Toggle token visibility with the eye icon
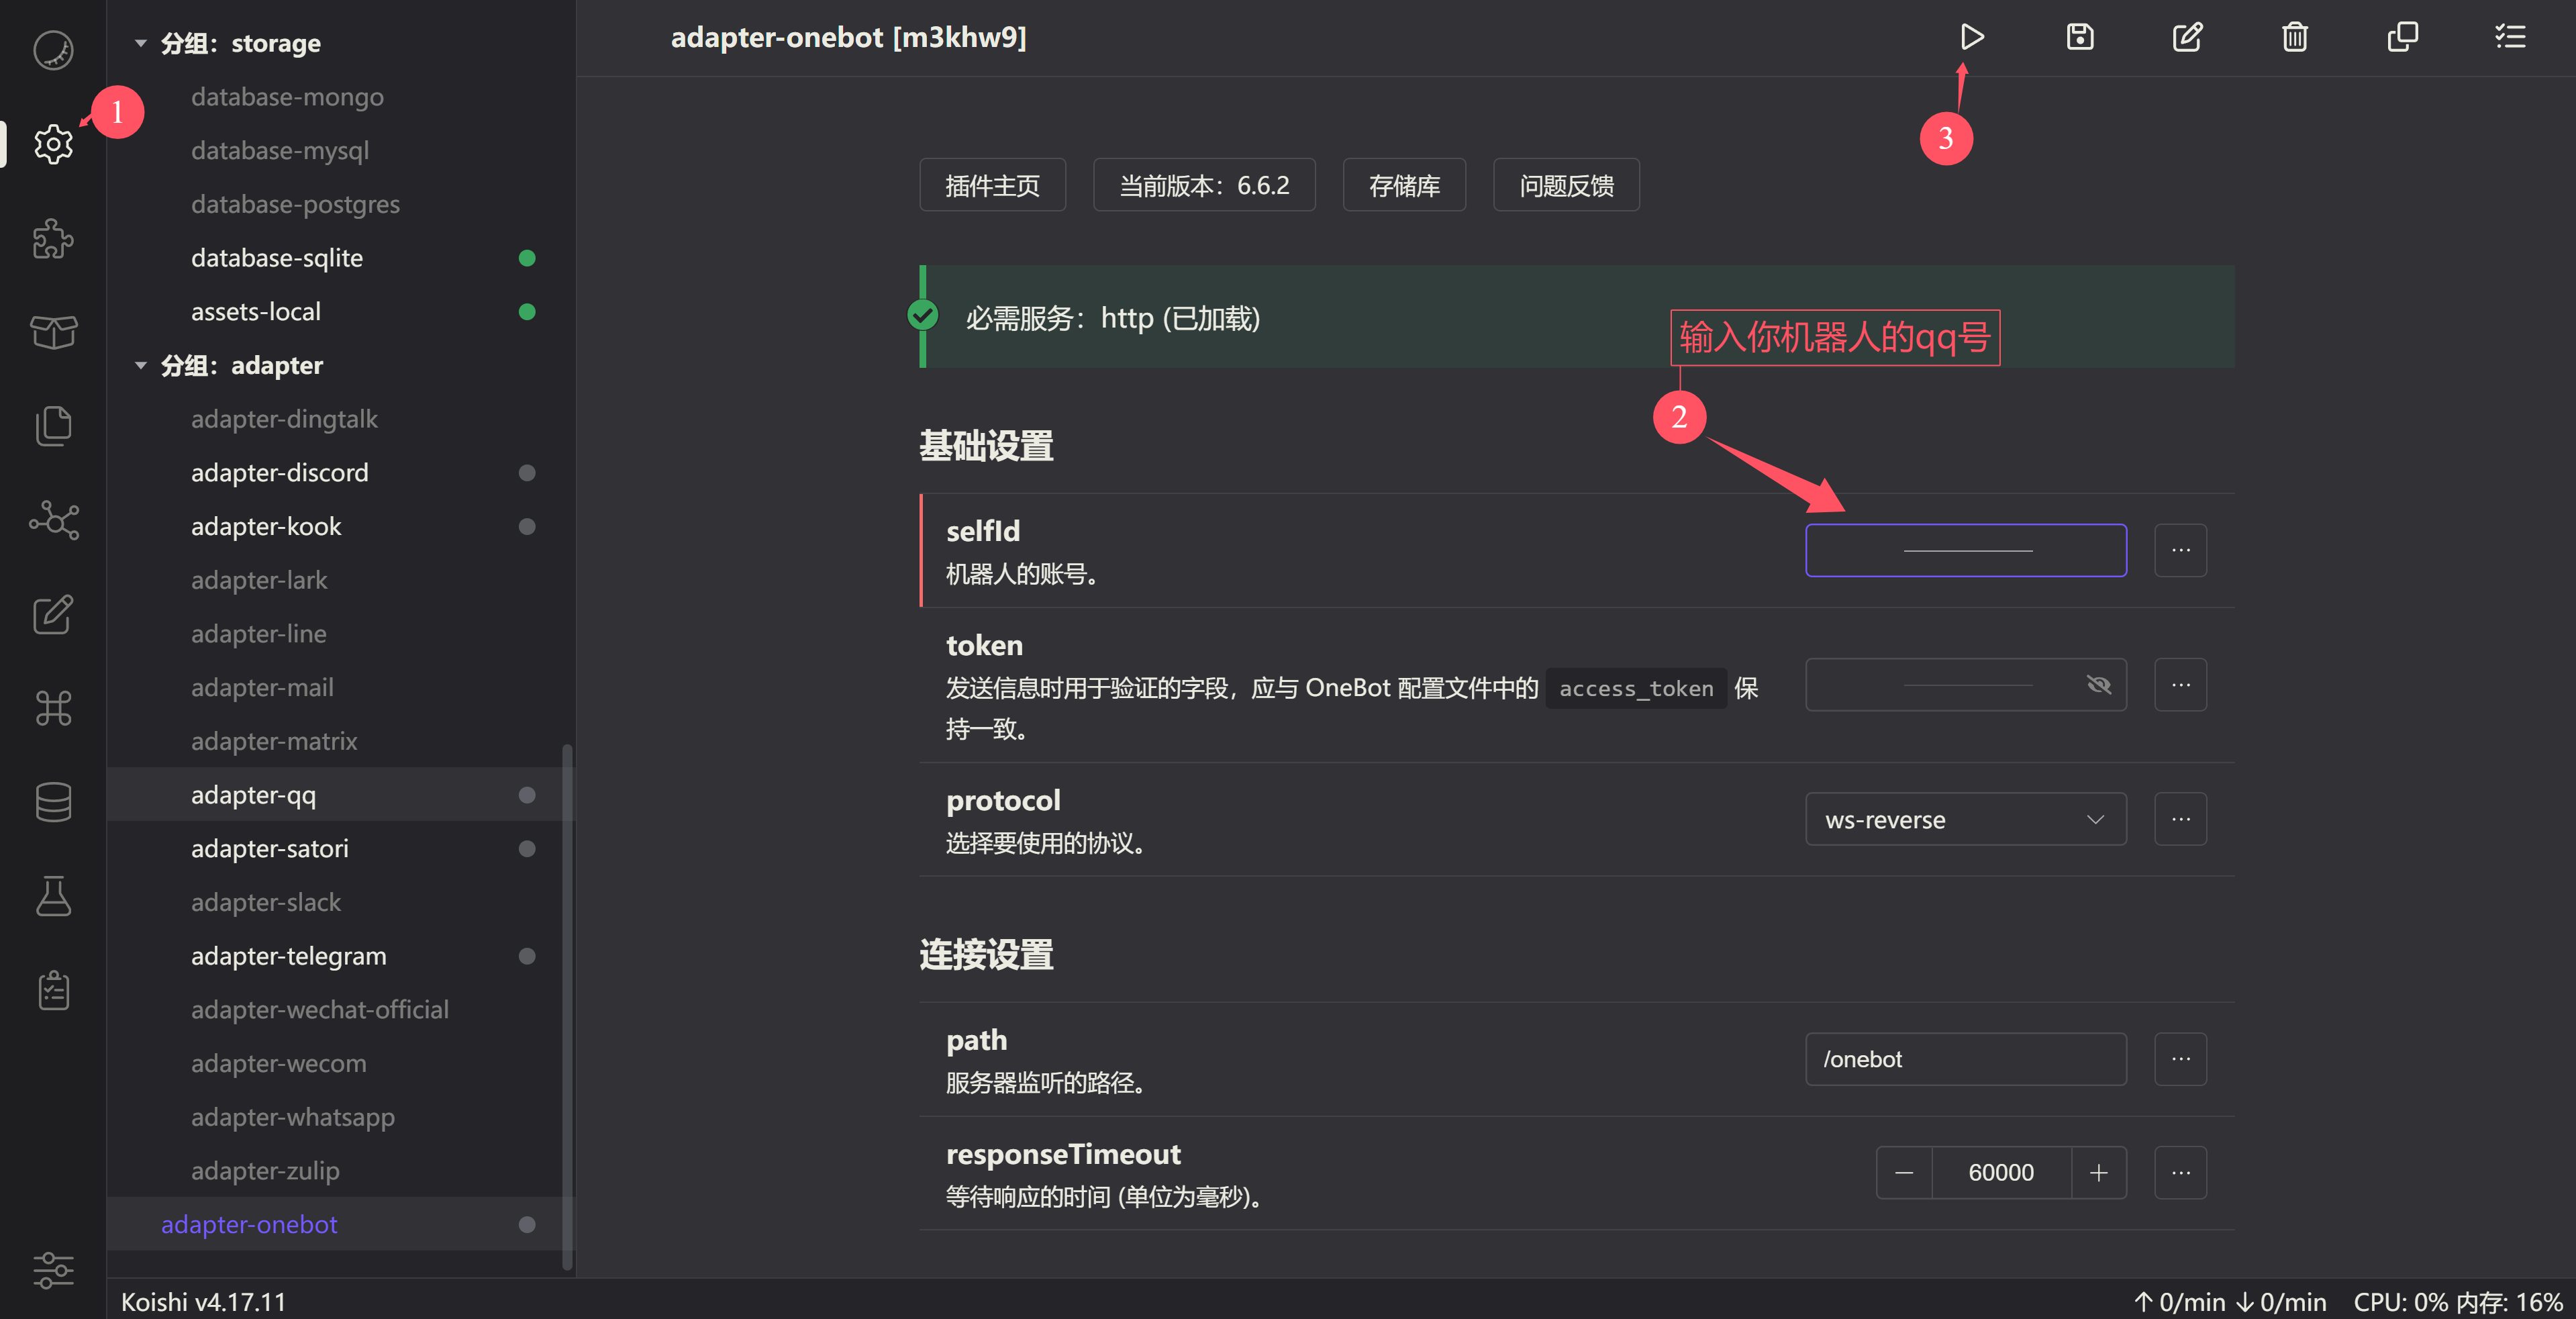This screenshot has width=2576, height=1319. [x=2100, y=685]
